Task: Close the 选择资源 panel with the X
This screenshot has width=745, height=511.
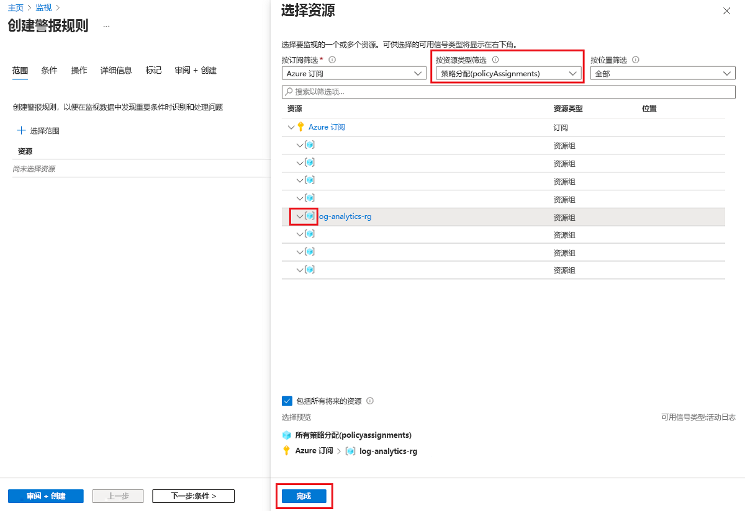Action: (x=726, y=11)
